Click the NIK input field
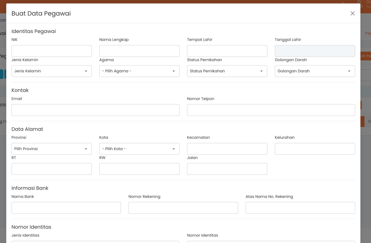The image size is (371, 243). coord(51,51)
